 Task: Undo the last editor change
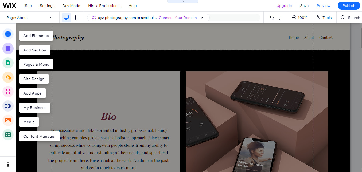click(271, 17)
